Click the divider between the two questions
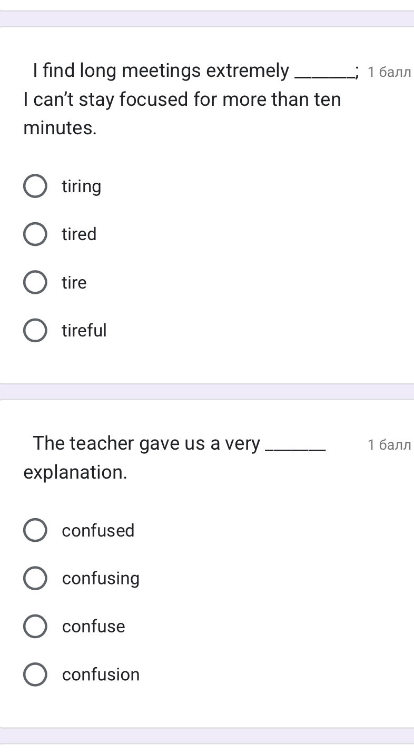Viewport: 414px width, 754px height. click(x=207, y=391)
